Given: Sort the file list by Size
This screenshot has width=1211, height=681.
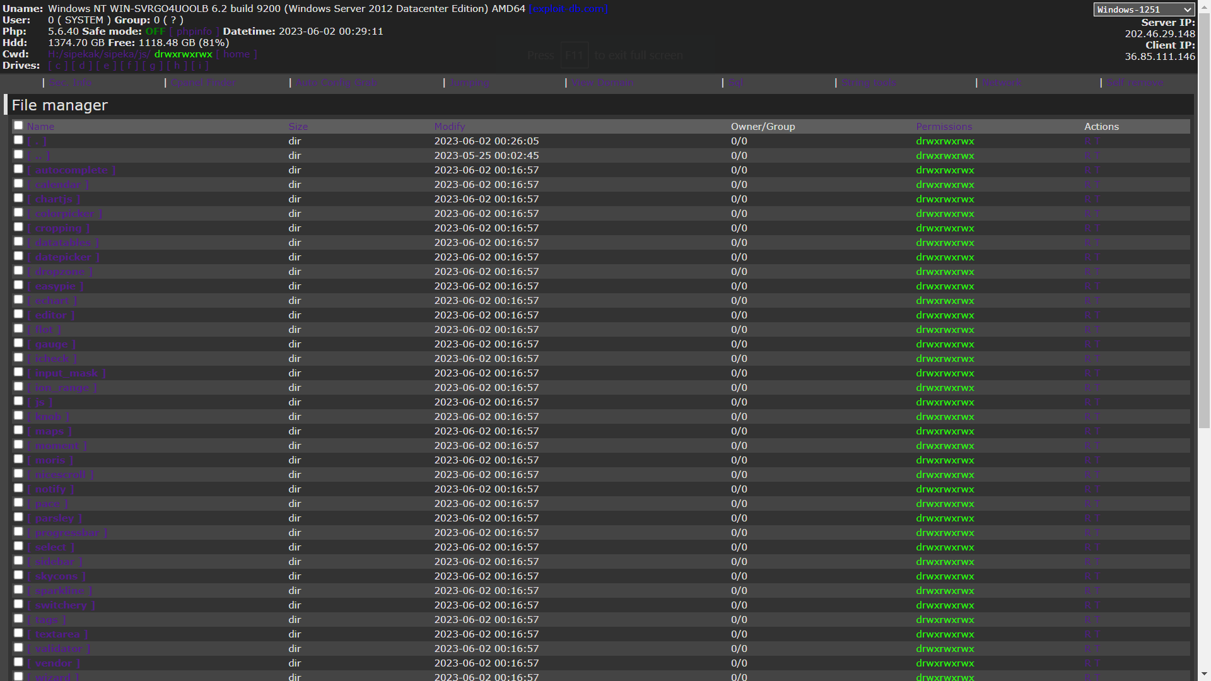Looking at the screenshot, I should tap(298, 127).
